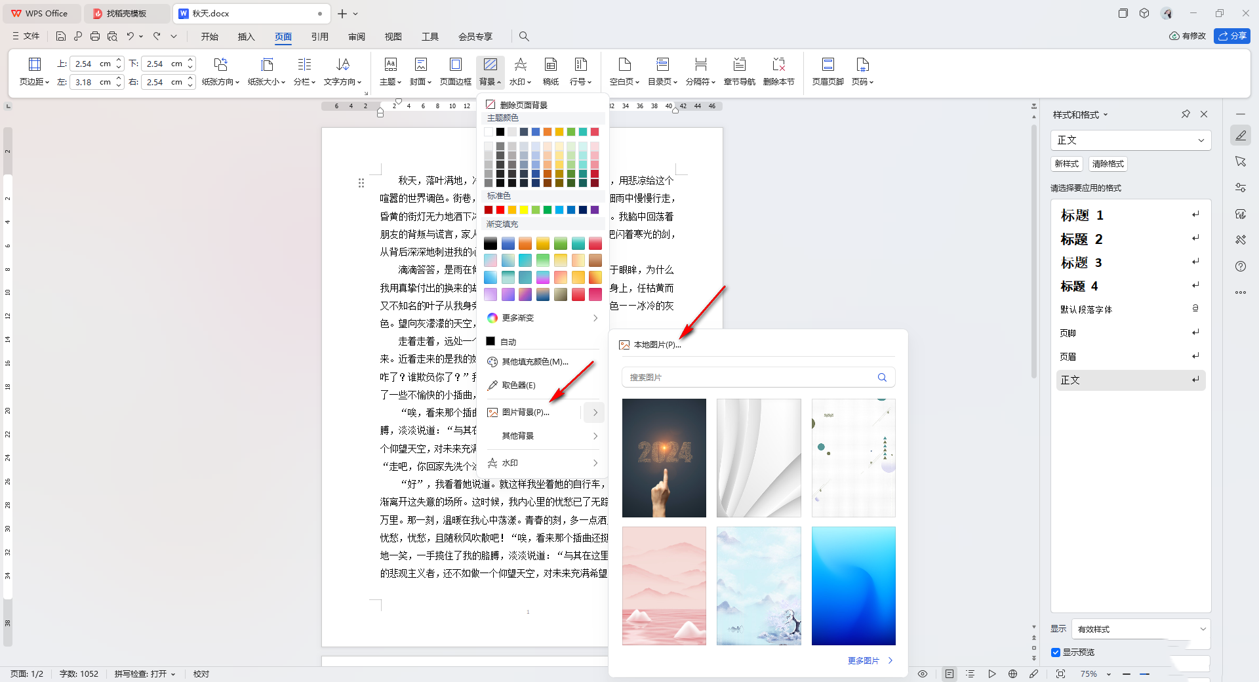Open the 更多图片 link
1259x682 pixels.
(870, 660)
